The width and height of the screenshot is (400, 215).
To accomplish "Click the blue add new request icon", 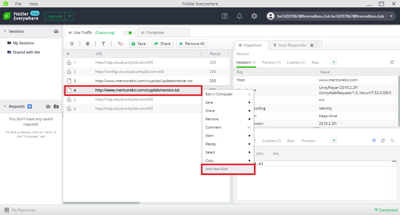I will pos(30,106).
